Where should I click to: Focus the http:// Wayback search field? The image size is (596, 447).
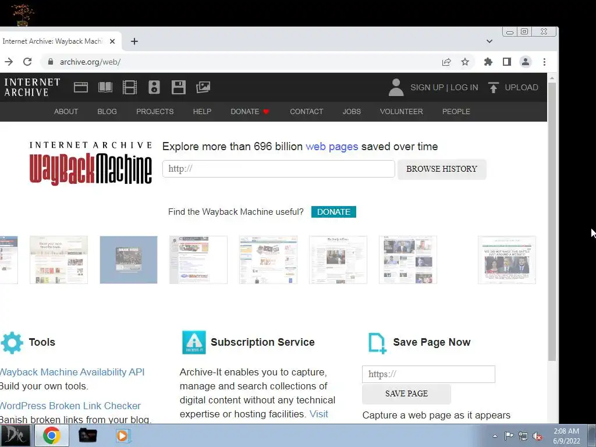point(279,169)
